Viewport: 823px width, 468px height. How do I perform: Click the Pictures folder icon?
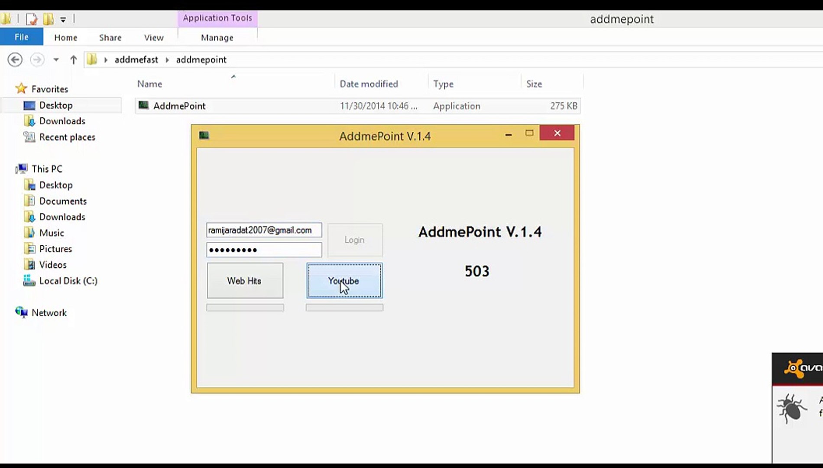[x=29, y=249]
